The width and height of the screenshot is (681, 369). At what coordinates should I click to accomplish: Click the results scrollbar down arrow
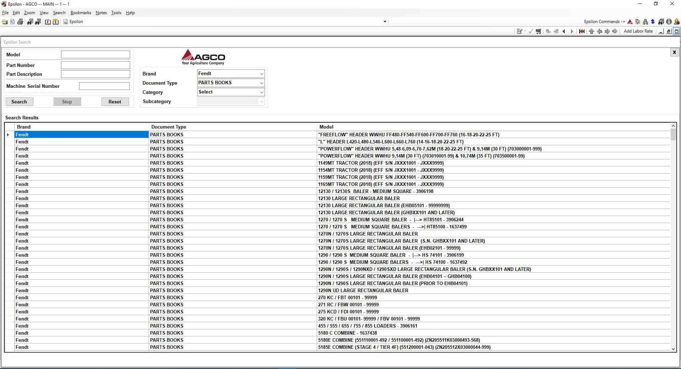[x=673, y=349]
